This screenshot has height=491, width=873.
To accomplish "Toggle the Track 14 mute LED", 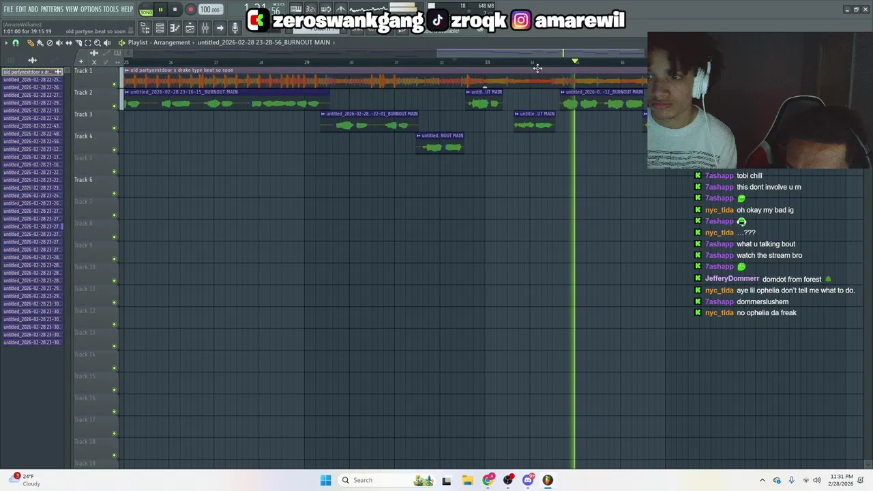I will [x=115, y=368].
